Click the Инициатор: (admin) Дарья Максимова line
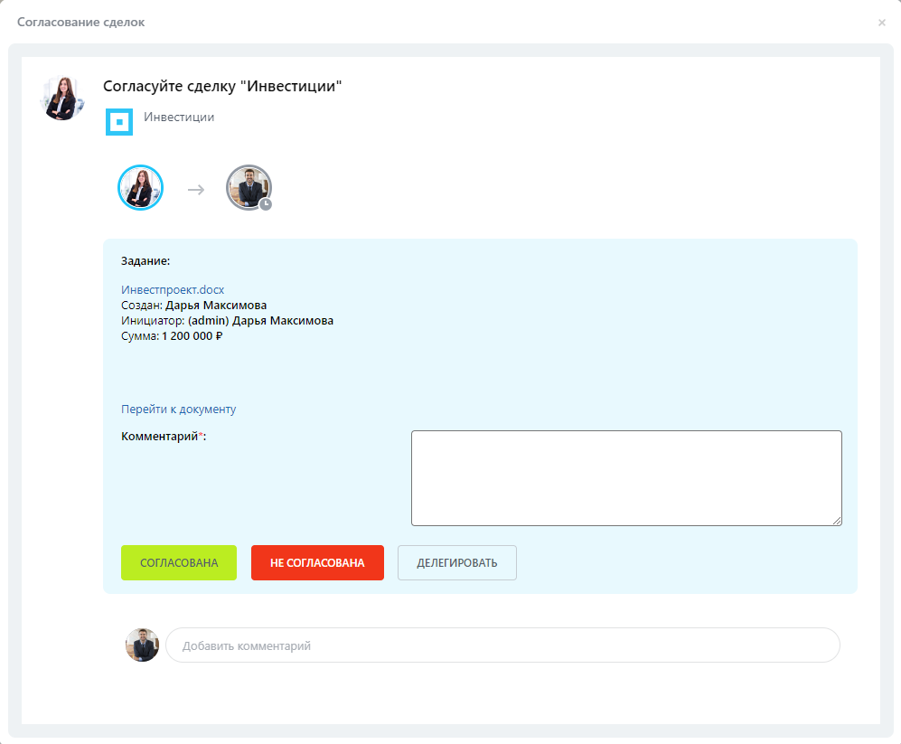This screenshot has width=901, height=744. tap(227, 321)
